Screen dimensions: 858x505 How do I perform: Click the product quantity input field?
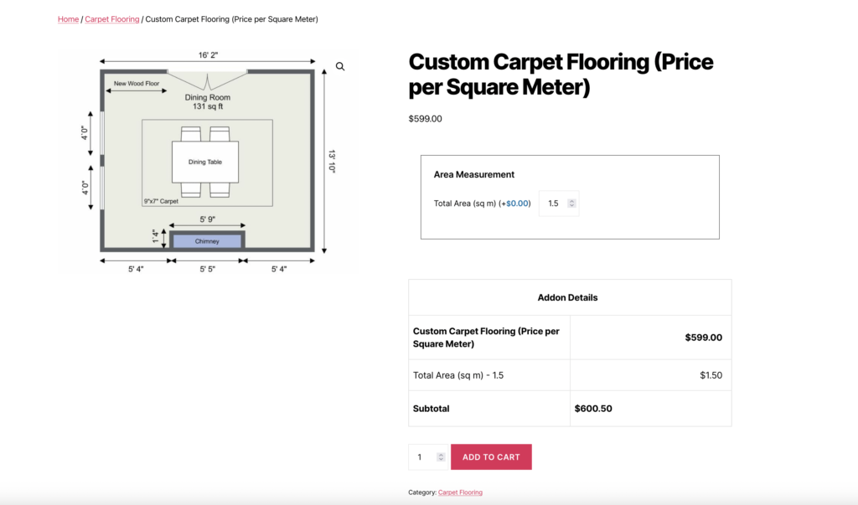pyautogui.click(x=421, y=457)
